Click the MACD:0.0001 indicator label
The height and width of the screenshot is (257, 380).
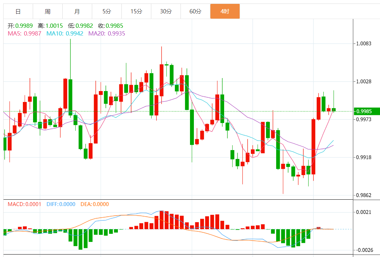click(25, 204)
